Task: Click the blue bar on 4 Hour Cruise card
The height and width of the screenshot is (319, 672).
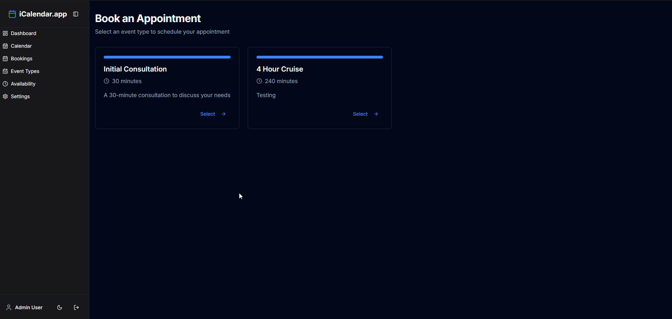Action: tap(320, 57)
